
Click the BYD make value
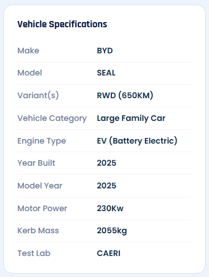[x=105, y=51]
